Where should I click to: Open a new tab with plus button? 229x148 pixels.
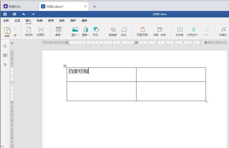point(95,6)
